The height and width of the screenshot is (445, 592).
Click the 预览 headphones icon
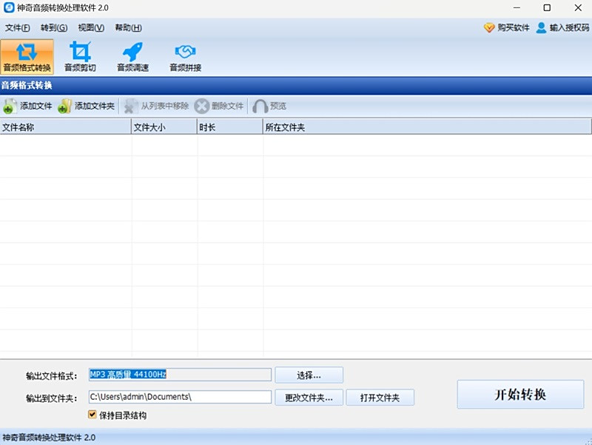tap(260, 106)
